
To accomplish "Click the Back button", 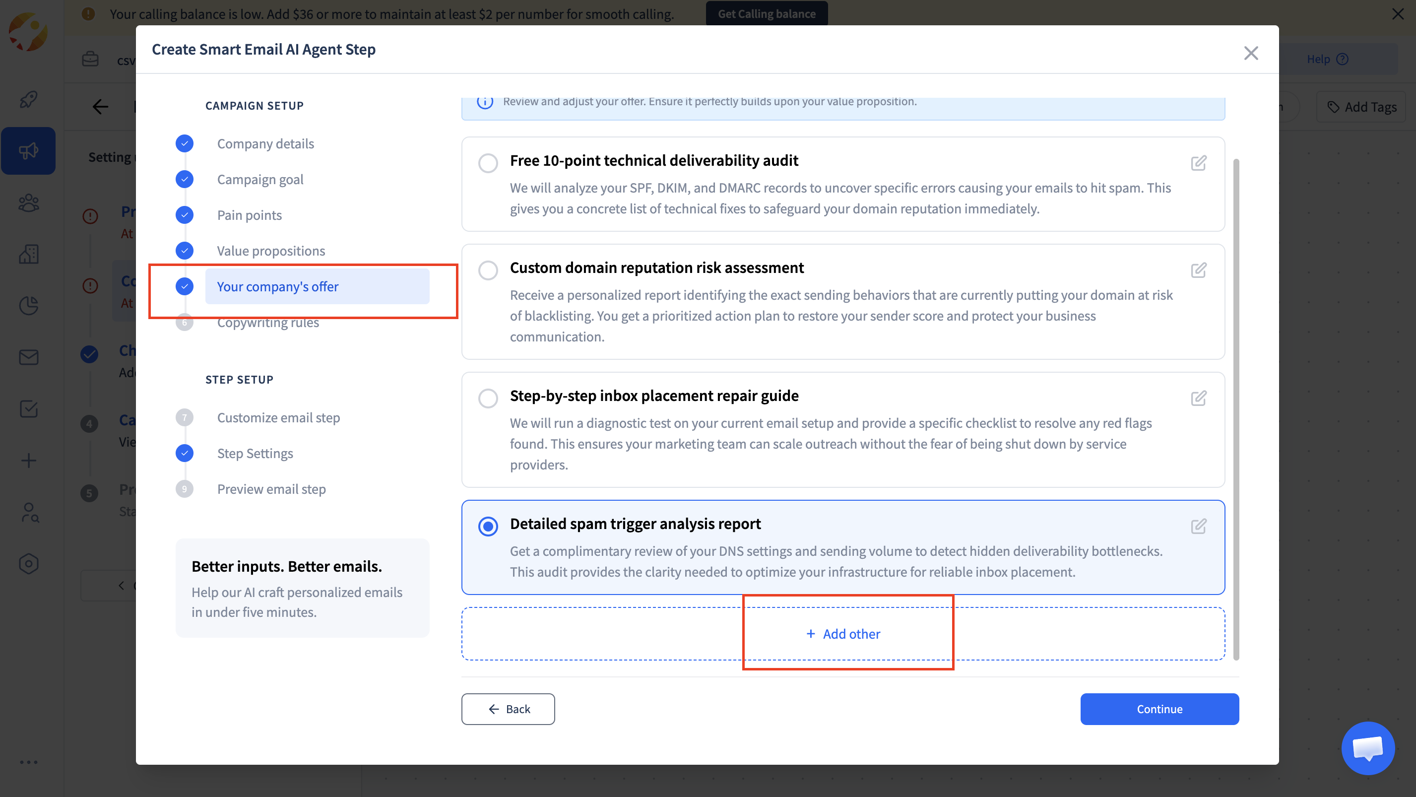I will point(508,709).
